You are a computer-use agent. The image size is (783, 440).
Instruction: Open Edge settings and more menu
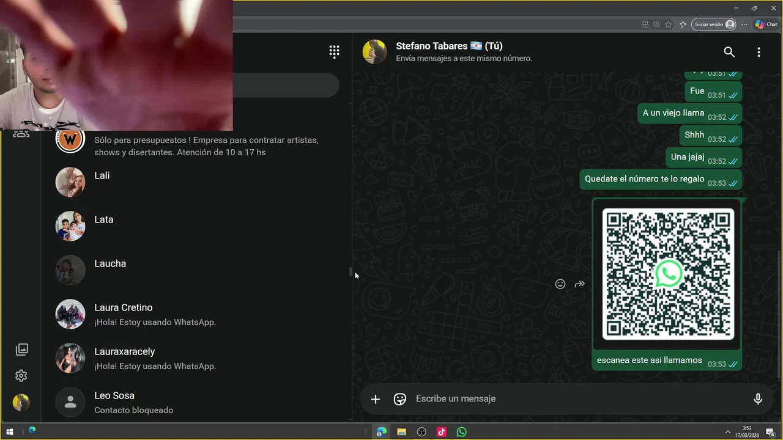click(744, 24)
